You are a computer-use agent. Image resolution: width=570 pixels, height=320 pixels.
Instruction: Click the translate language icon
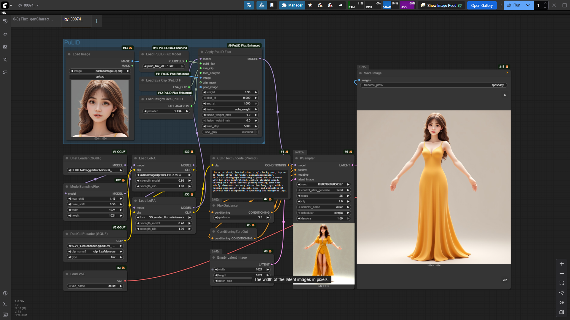coord(249,5)
